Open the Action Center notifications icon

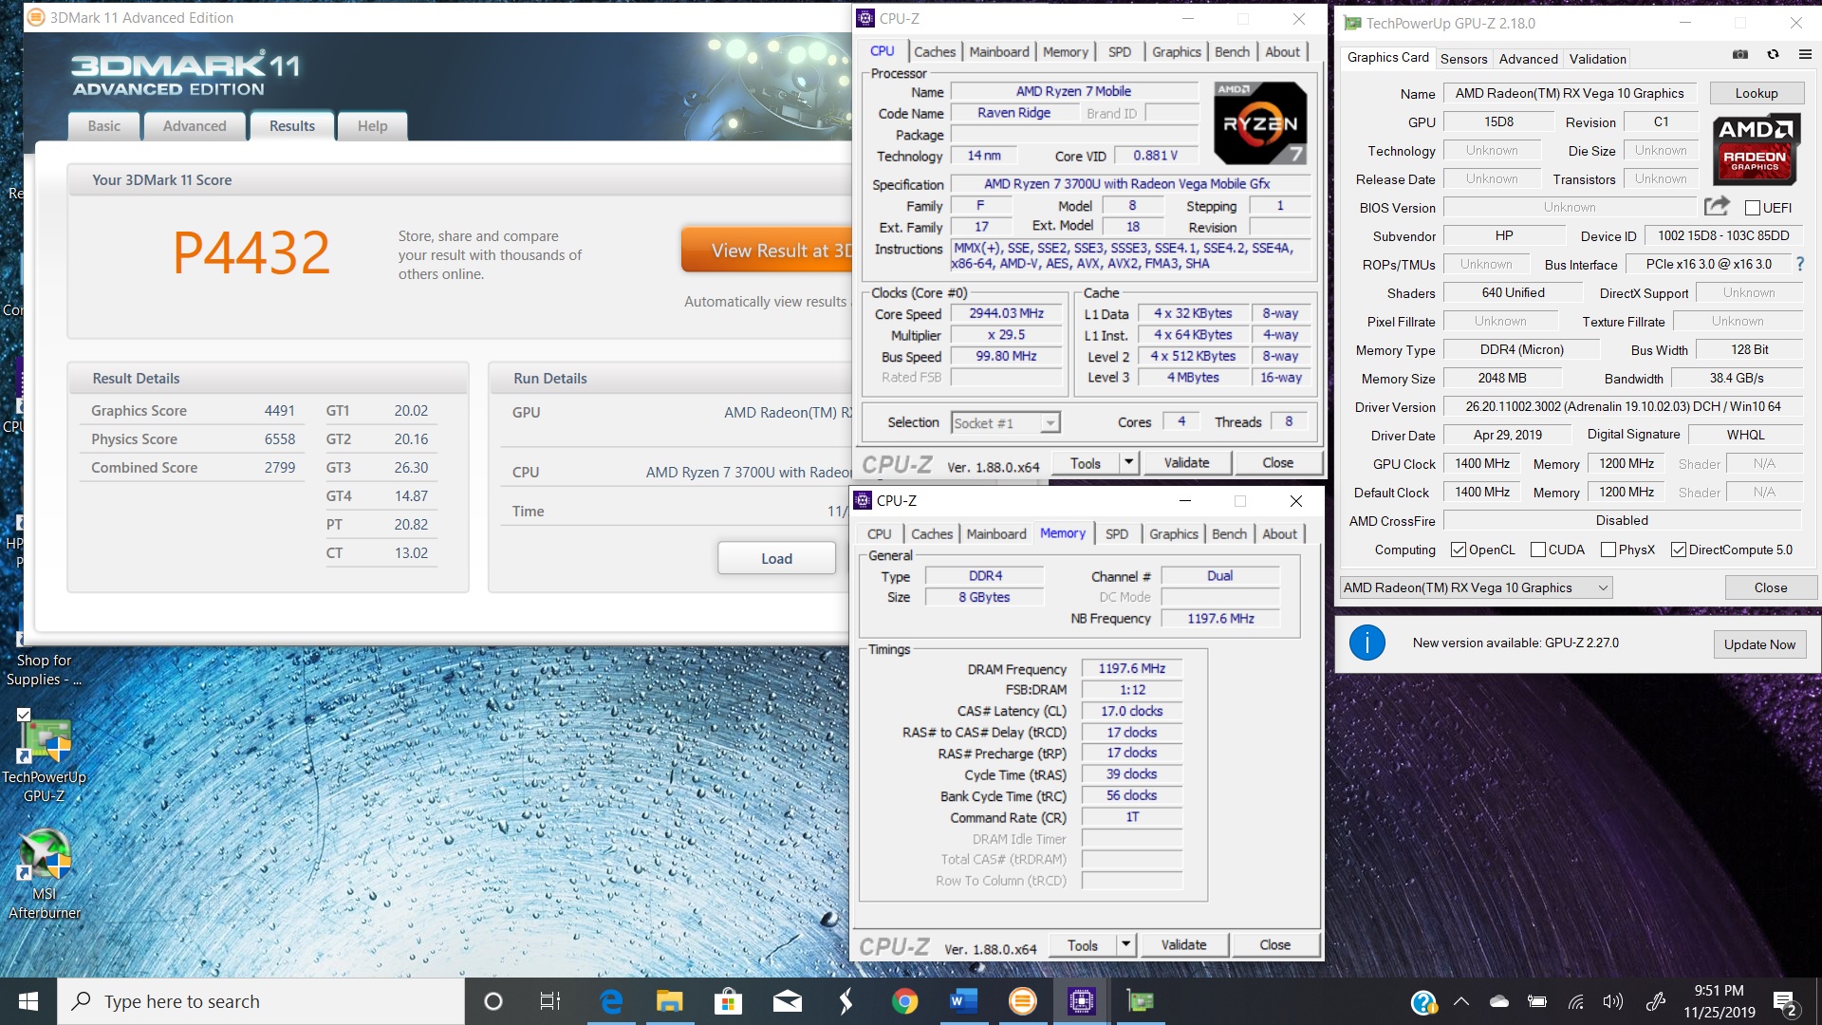(x=1785, y=1003)
